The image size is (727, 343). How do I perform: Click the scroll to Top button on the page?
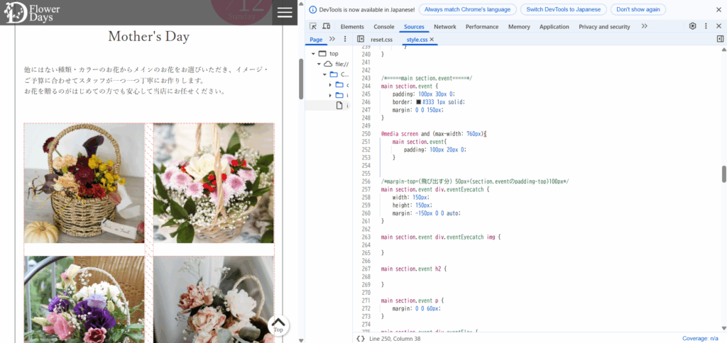pos(278,325)
